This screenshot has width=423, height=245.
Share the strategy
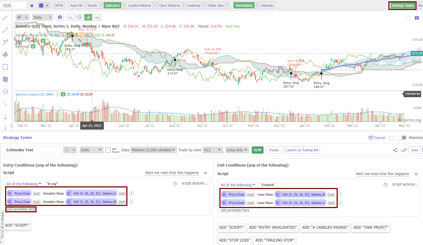pos(395,150)
